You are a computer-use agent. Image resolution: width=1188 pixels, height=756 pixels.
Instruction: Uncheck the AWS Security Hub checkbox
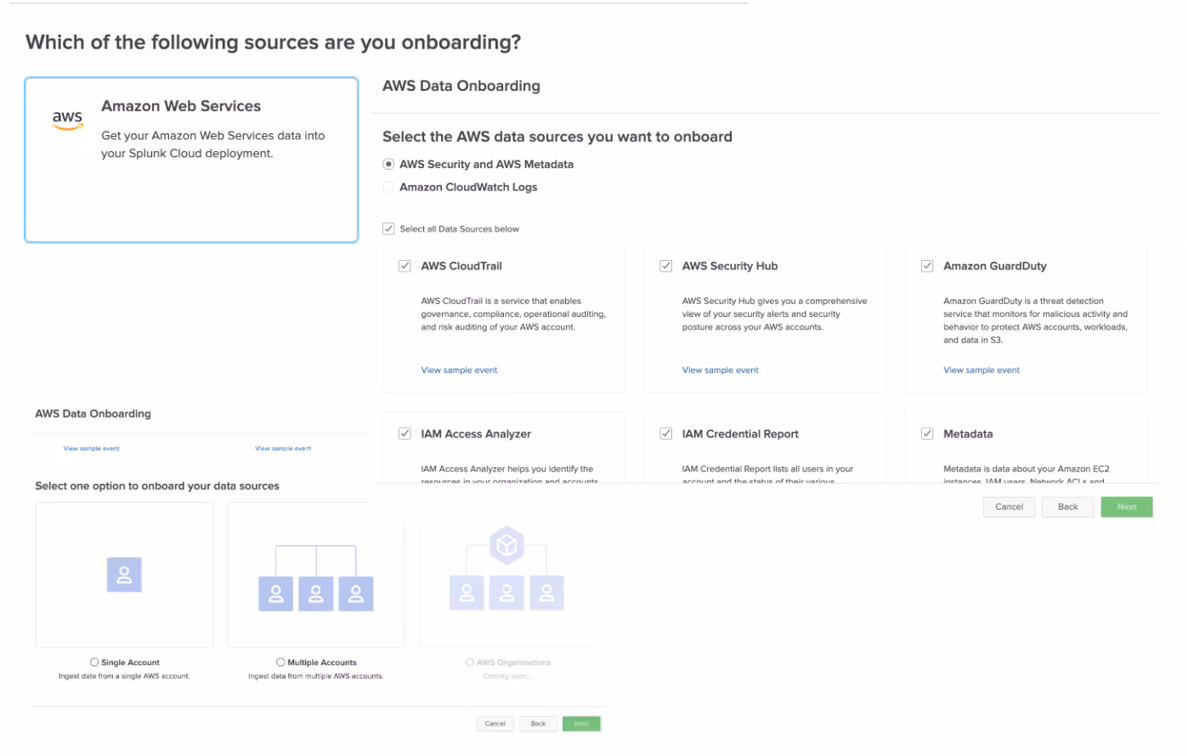666,266
